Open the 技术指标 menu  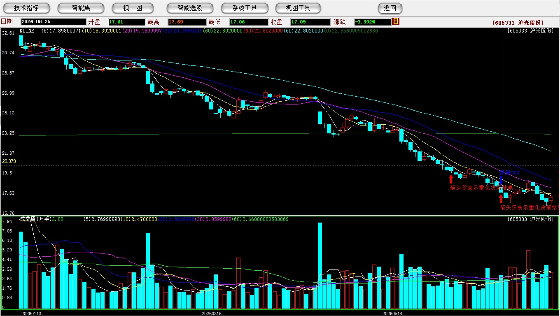[x=26, y=8]
